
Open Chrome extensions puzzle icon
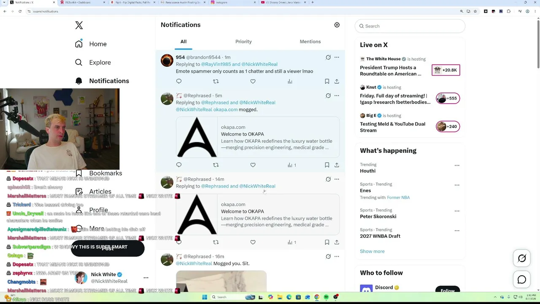[x=508, y=11]
